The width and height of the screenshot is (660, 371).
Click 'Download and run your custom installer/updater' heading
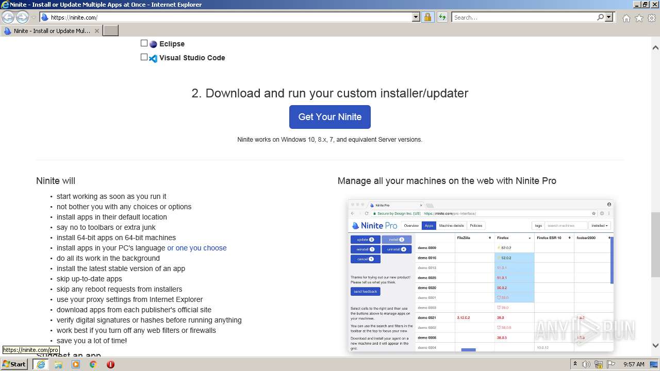(x=330, y=93)
